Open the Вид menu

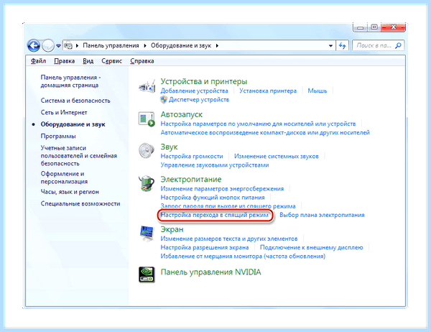click(88, 61)
